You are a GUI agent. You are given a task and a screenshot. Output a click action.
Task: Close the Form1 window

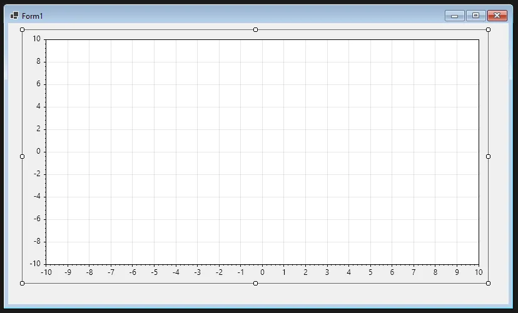pyautogui.click(x=497, y=16)
